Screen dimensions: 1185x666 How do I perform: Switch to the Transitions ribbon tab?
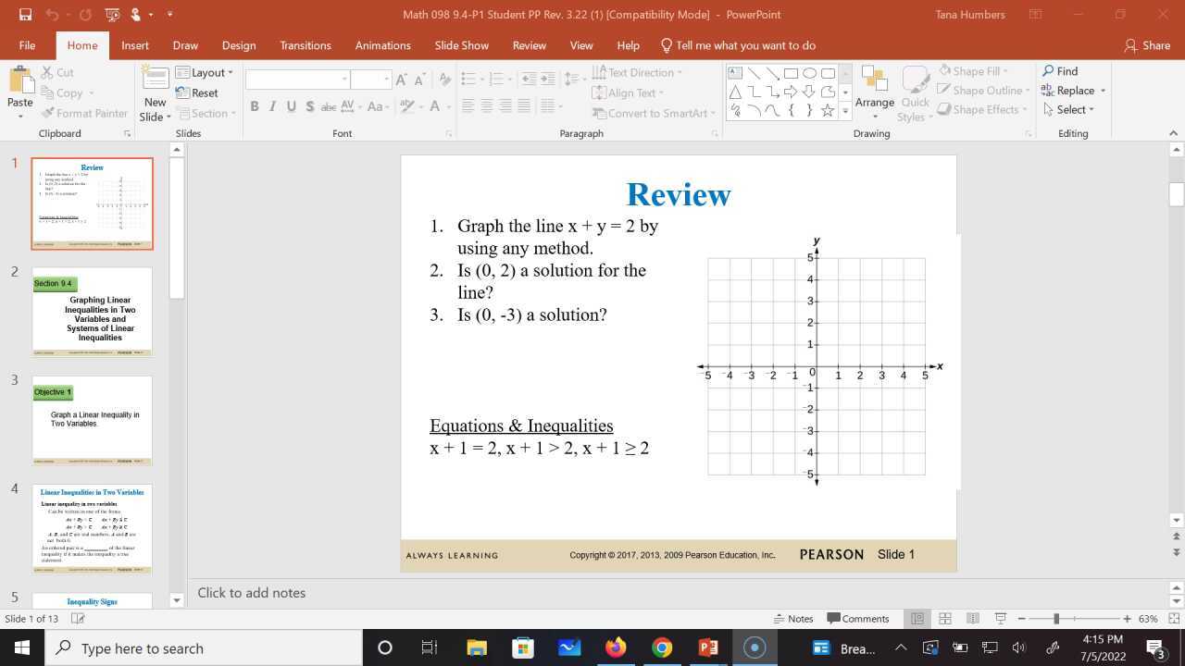click(x=306, y=44)
